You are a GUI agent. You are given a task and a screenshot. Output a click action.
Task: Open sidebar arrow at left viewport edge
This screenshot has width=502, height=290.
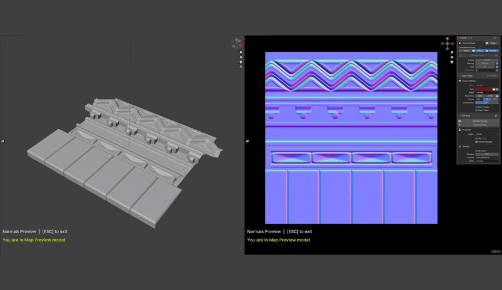pyautogui.click(x=2, y=141)
